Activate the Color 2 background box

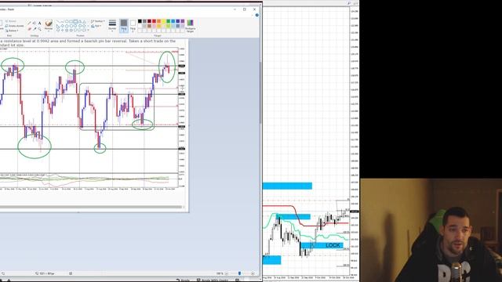tap(133, 26)
